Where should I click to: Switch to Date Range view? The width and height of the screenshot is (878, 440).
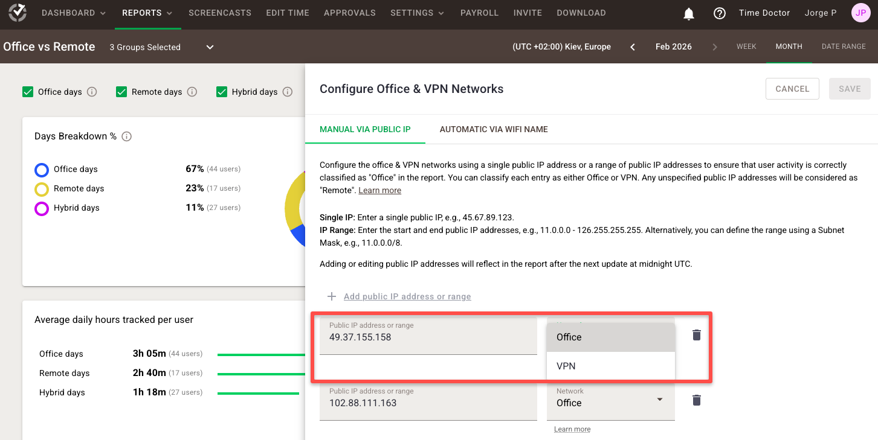(844, 46)
